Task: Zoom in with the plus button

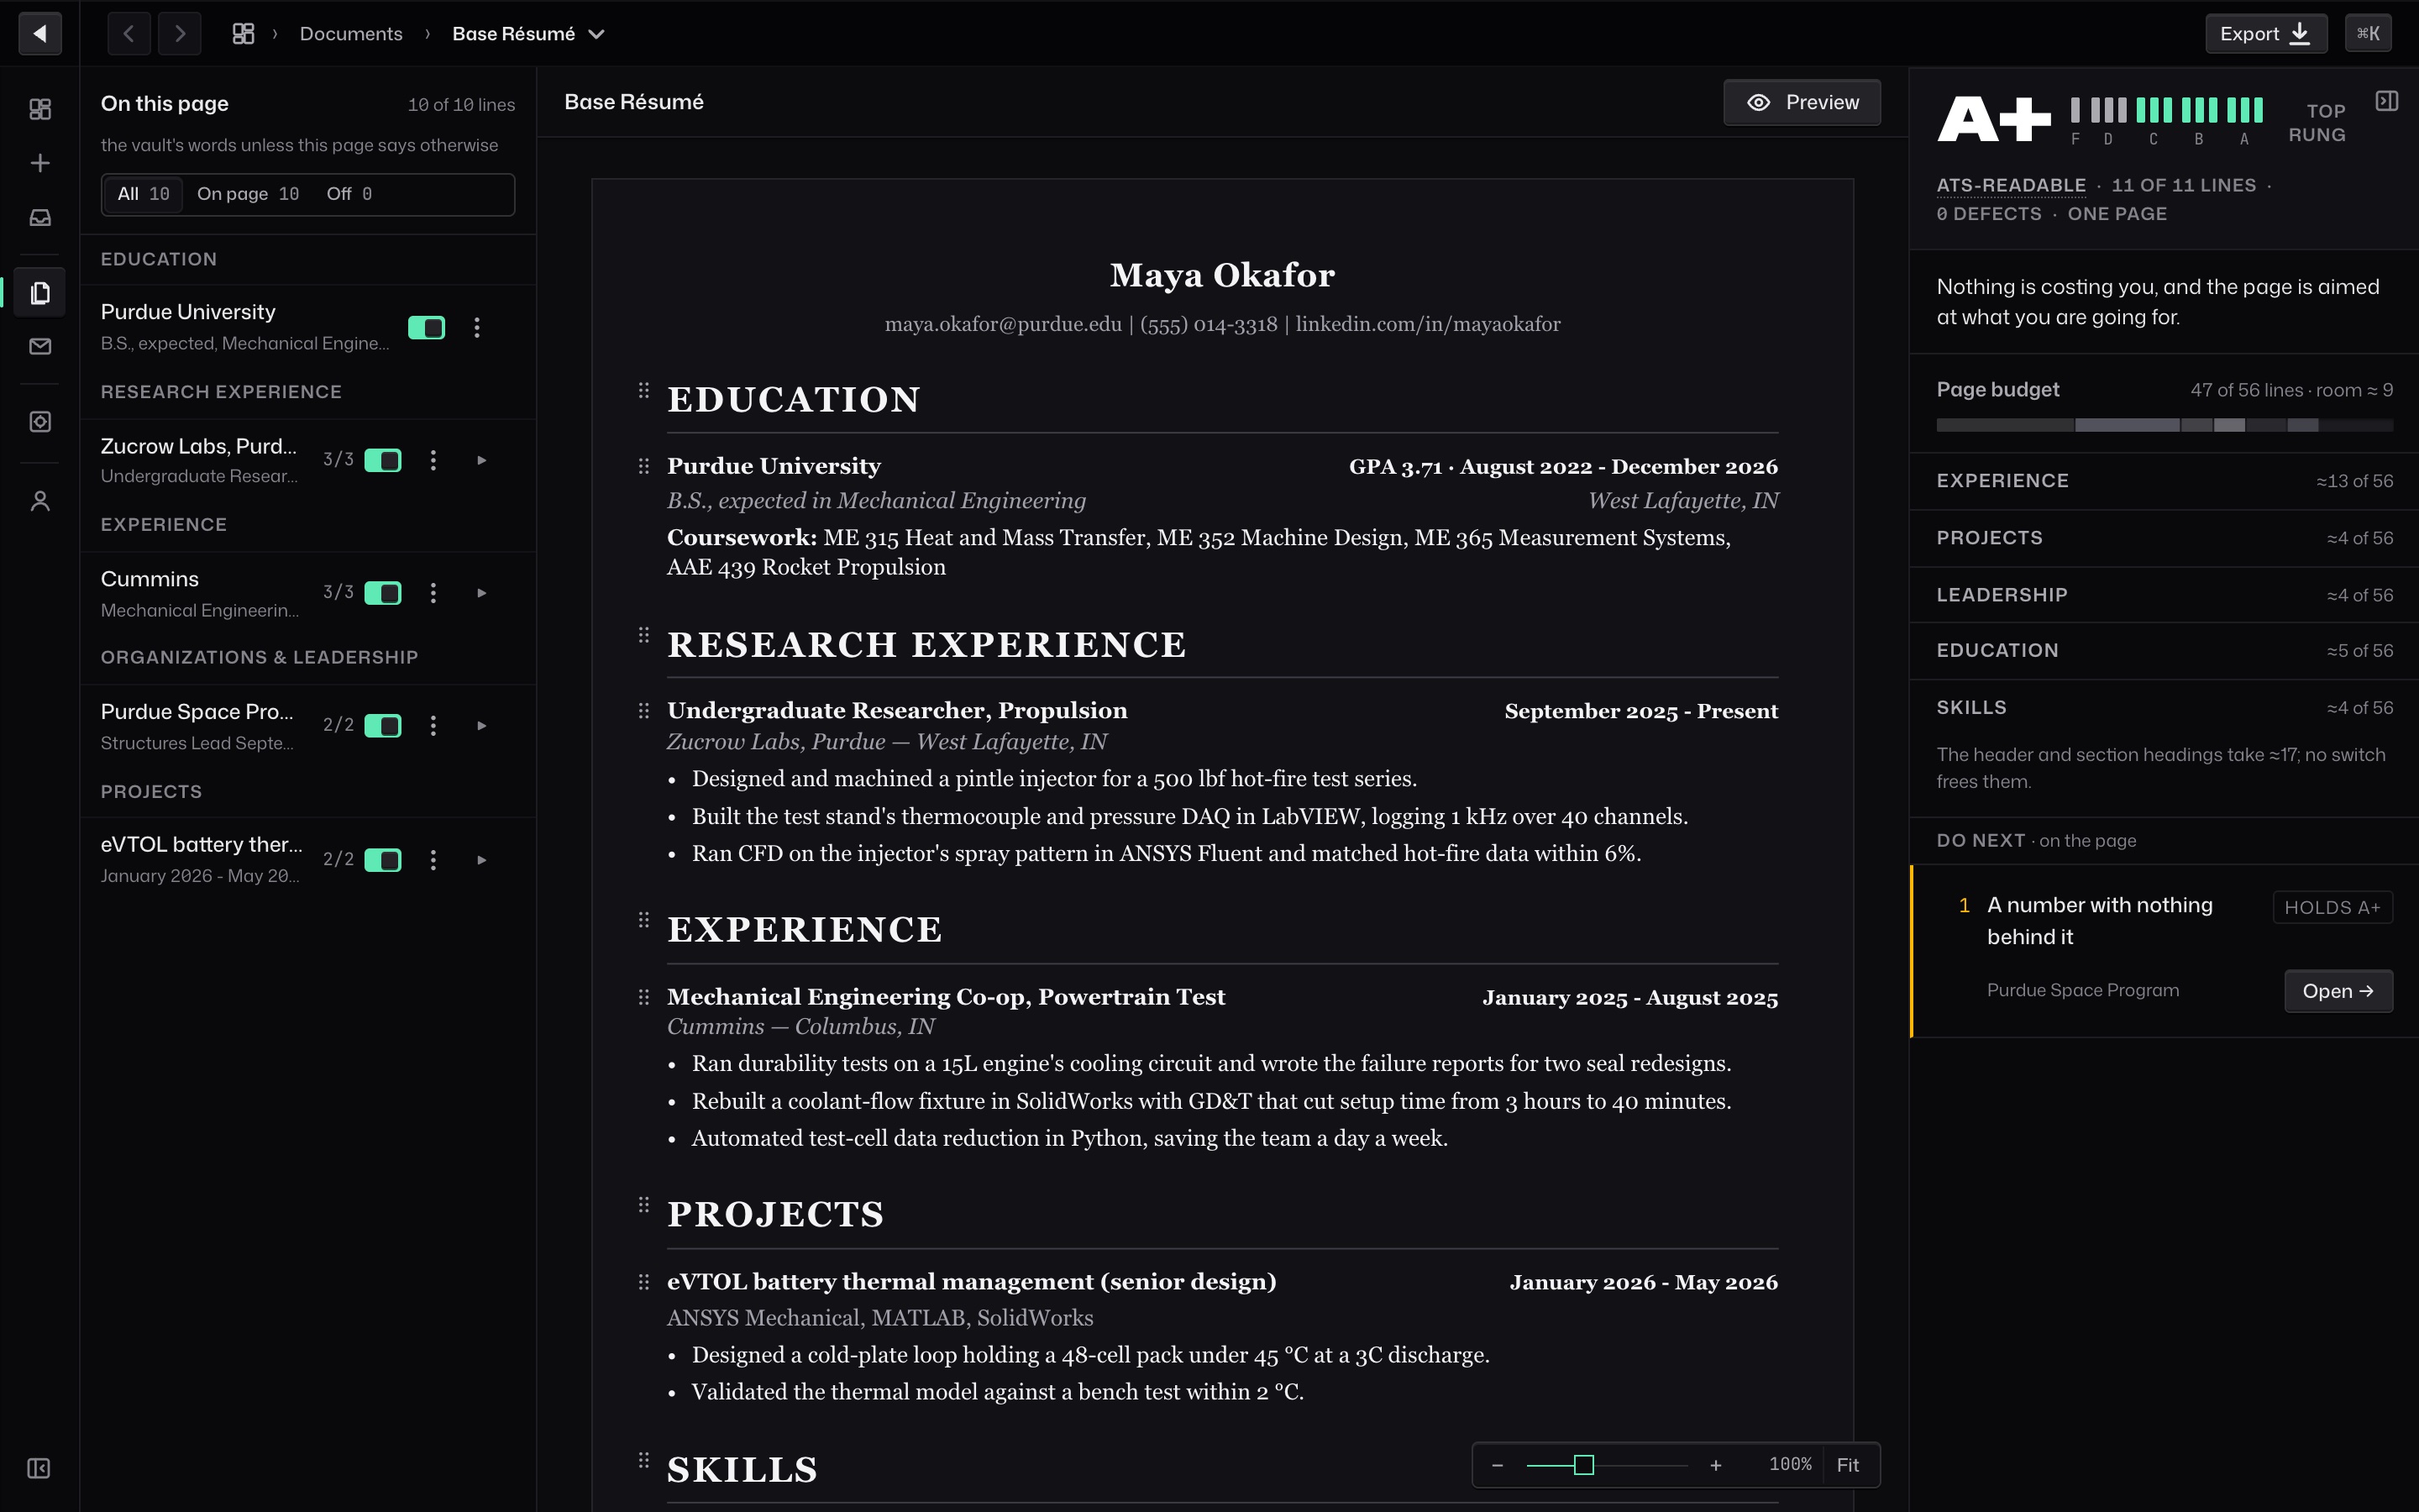Action: pos(1715,1465)
